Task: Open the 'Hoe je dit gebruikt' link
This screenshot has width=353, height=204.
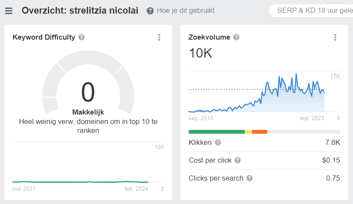Action: click(x=186, y=11)
